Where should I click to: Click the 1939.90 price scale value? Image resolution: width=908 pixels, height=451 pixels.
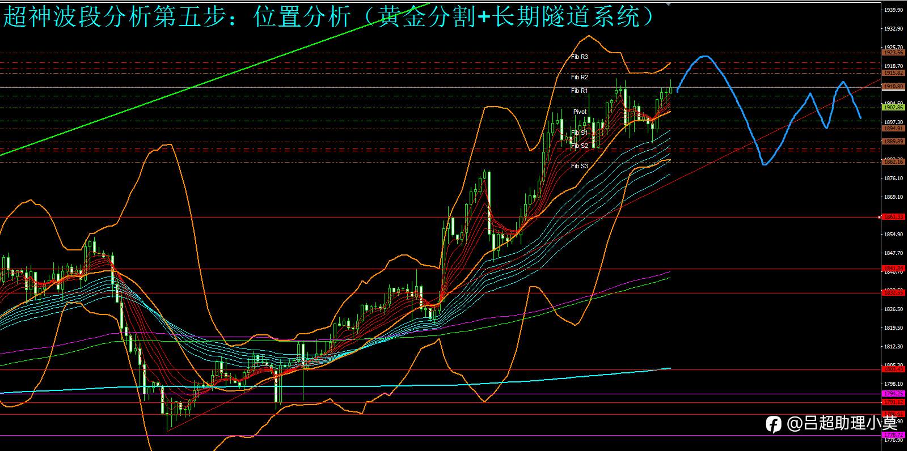coord(893,10)
